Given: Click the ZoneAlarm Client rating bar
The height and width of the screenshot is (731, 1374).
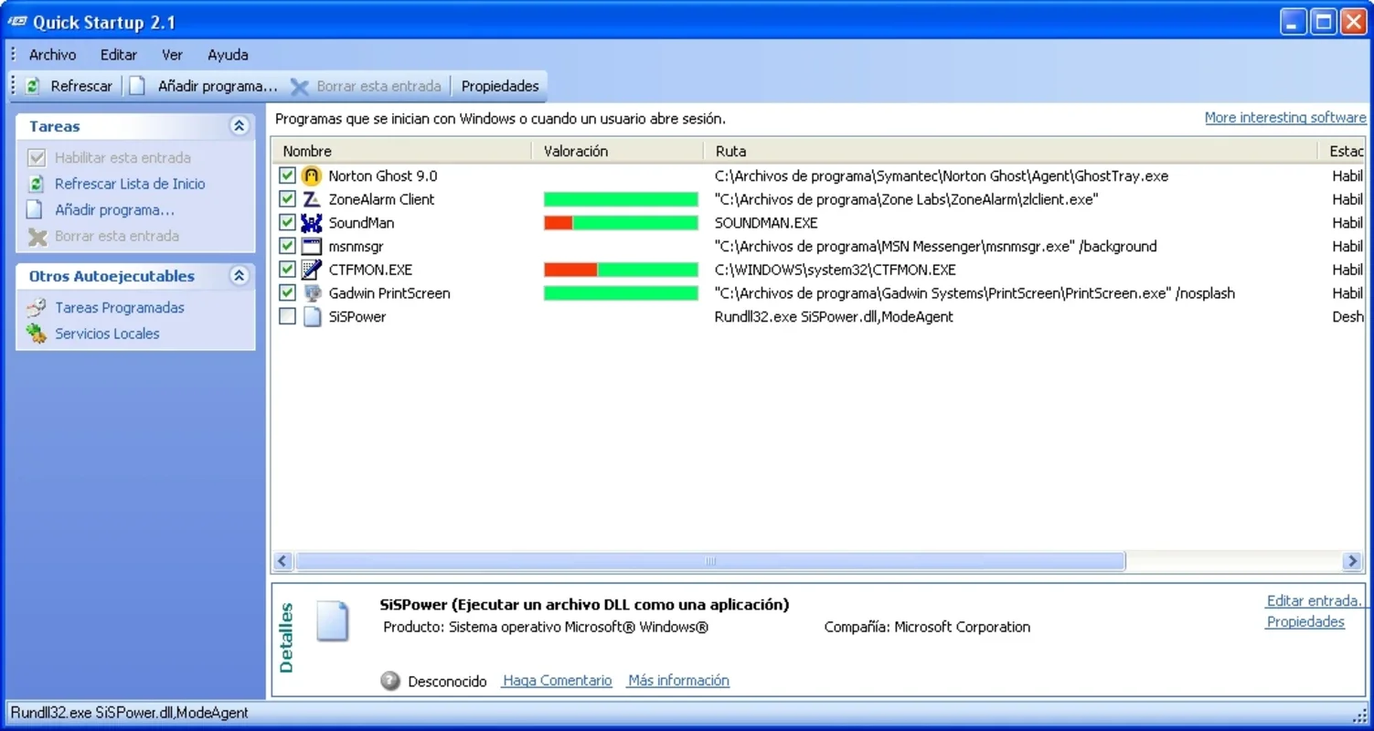Looking at the screenshot, I should point(621,199).
